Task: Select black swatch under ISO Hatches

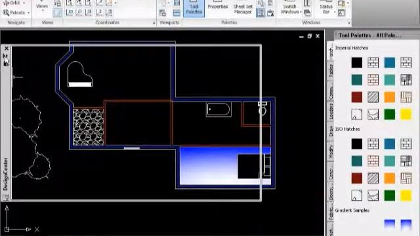Action: pyautogui.click(x=356, y=144)
